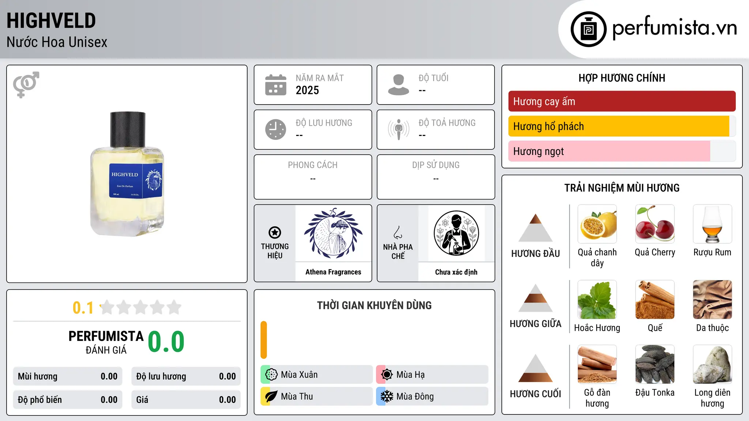Click the perfumista.vn perfume bottle logo icon
This screenshot has width=749, height=421.
[x=588, y=29]
